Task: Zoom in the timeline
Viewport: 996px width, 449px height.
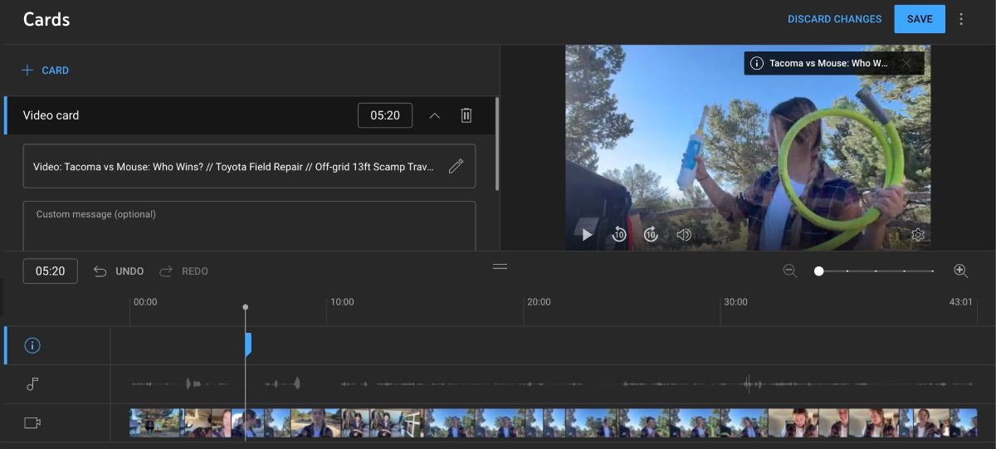Action: pyautogui.click(x=961, y=271)
